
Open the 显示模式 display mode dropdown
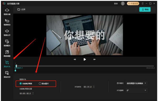pyautogui.click(x=136, y=83)
